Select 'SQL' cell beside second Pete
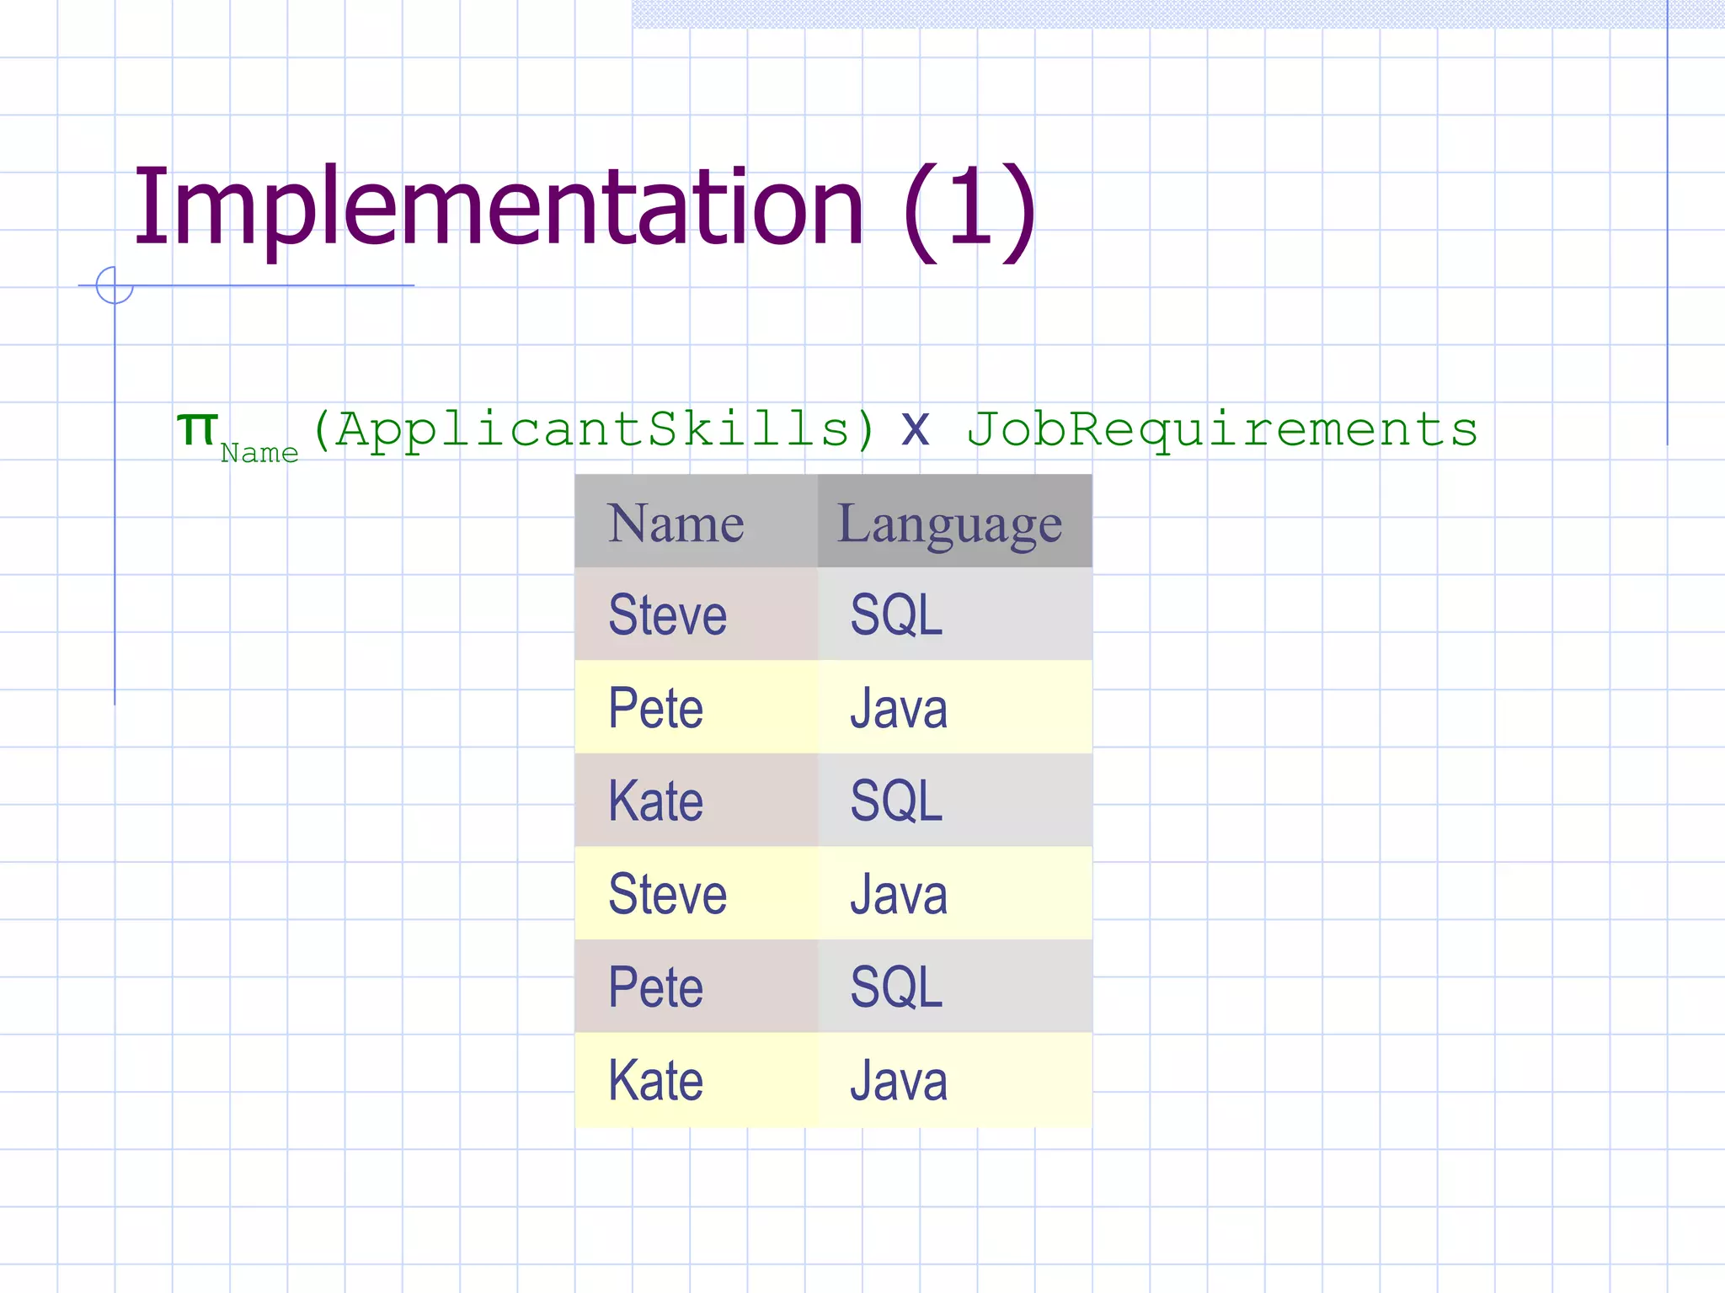1725x1293 pixels. (x=954, y=987)
